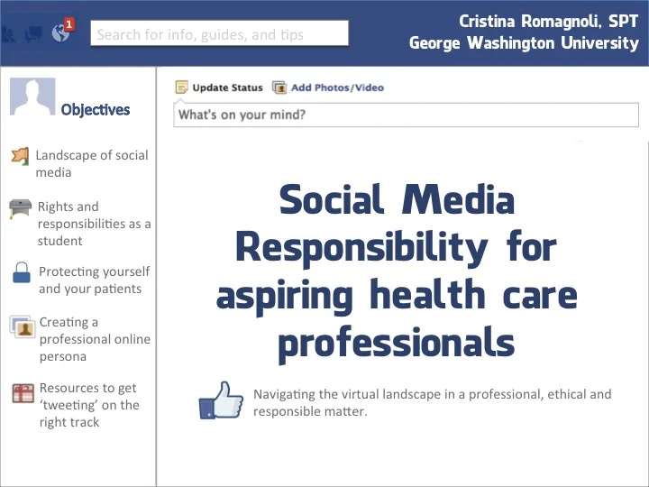
Task: Click the blue padlock icon
Action: click(x=22, y=272)
